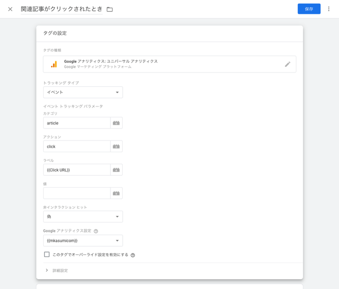Click the pencil edit icon for tag type
339x289 pixels.
pos(287,64)
